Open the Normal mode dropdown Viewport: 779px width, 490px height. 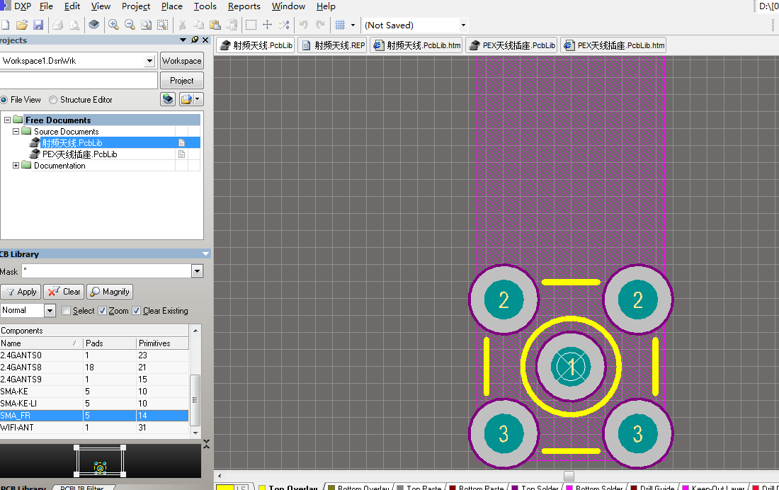pos(50,311)
